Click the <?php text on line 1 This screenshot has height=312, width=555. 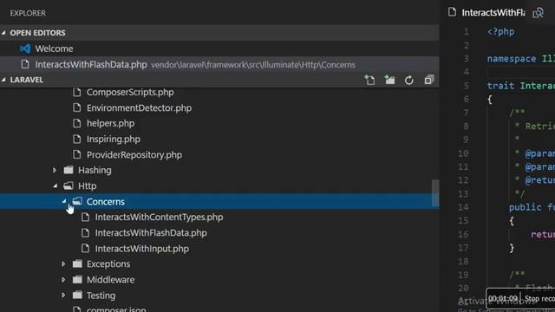500,32
